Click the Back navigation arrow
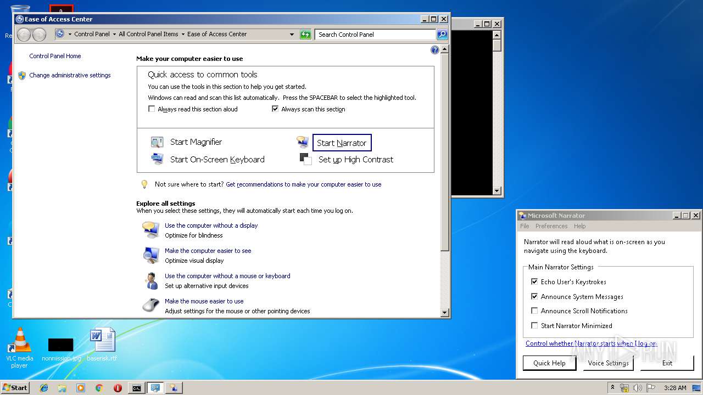Image resolution: width=703 pixels, height=395 pixels. tap(24, 35)
